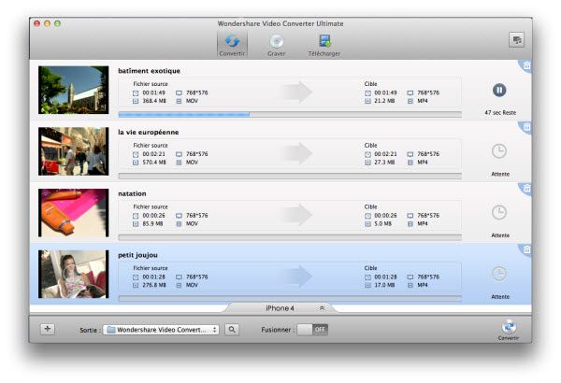
Task: Expand the iPhone 4 output format panel
Action: (280, 308)
